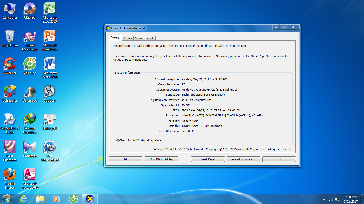The height and width of the screenshot is (204, 364).
Task: Switch to the Display tab
Action: point(127,38)
